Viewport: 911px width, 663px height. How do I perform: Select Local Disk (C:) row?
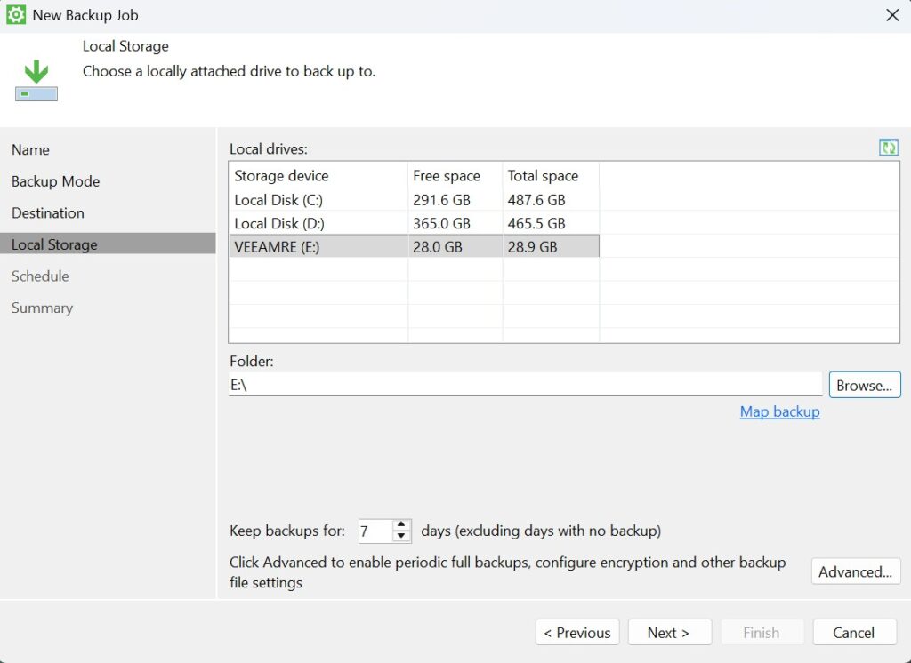point(278,200)
